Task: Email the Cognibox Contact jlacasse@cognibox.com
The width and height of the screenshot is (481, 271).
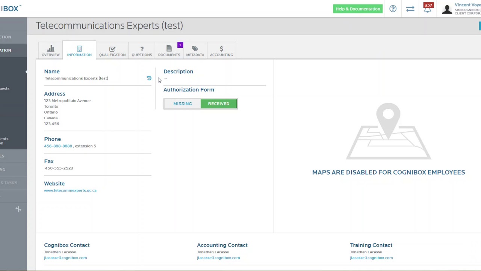Action: point(65,258)
